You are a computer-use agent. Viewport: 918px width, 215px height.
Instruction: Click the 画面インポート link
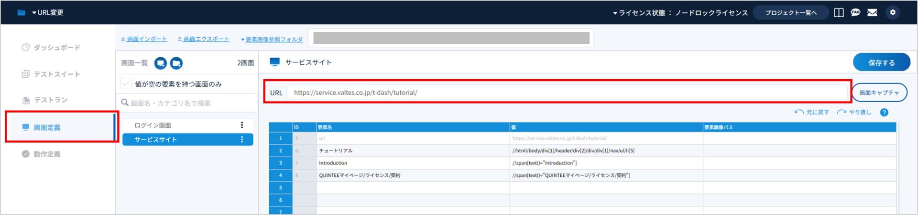coord(144,39)
